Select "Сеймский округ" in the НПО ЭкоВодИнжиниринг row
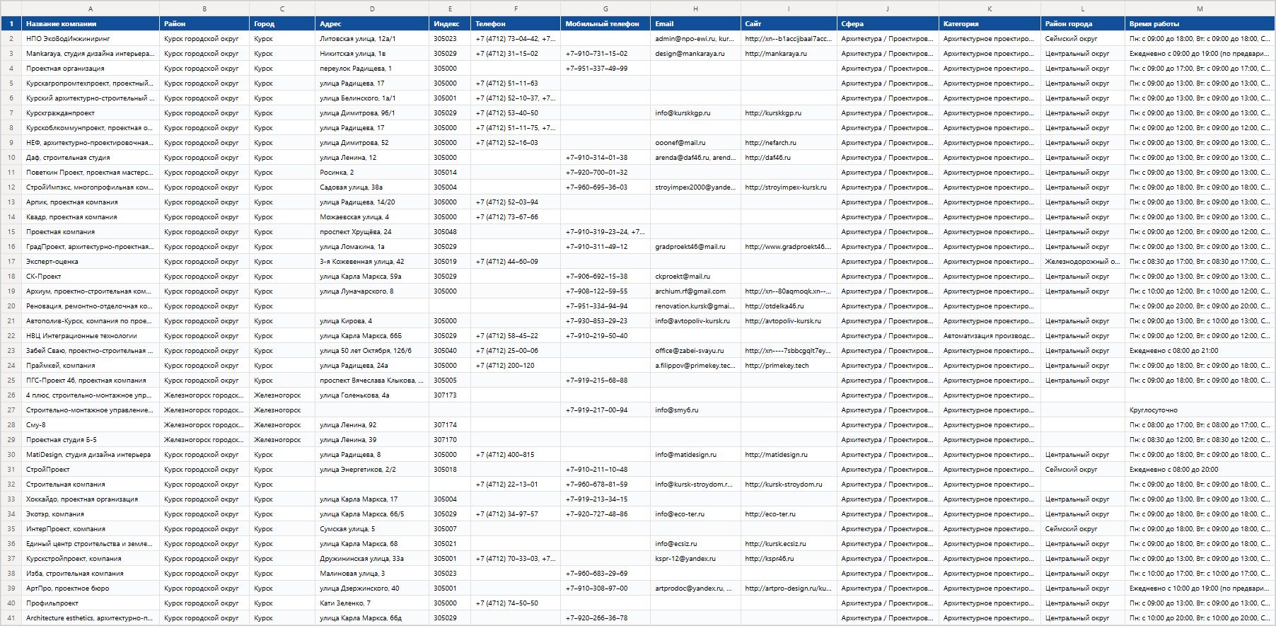The height and width of the screenshot is (638, 1276). pyautogui.click(x=1083, y=39)
